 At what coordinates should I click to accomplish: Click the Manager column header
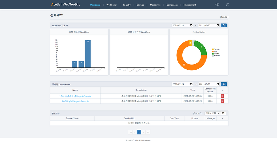(211, 118)
